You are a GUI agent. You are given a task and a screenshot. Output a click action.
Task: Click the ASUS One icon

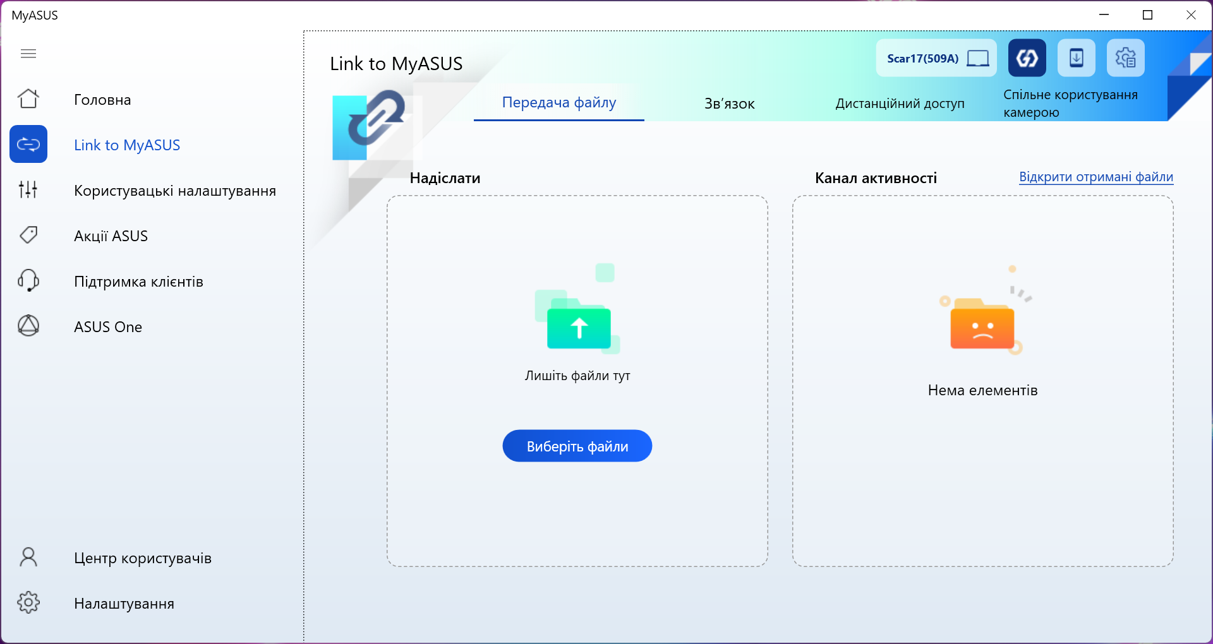click(28, 326)
